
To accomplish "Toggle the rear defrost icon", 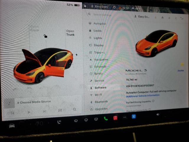I will [96, 120].
